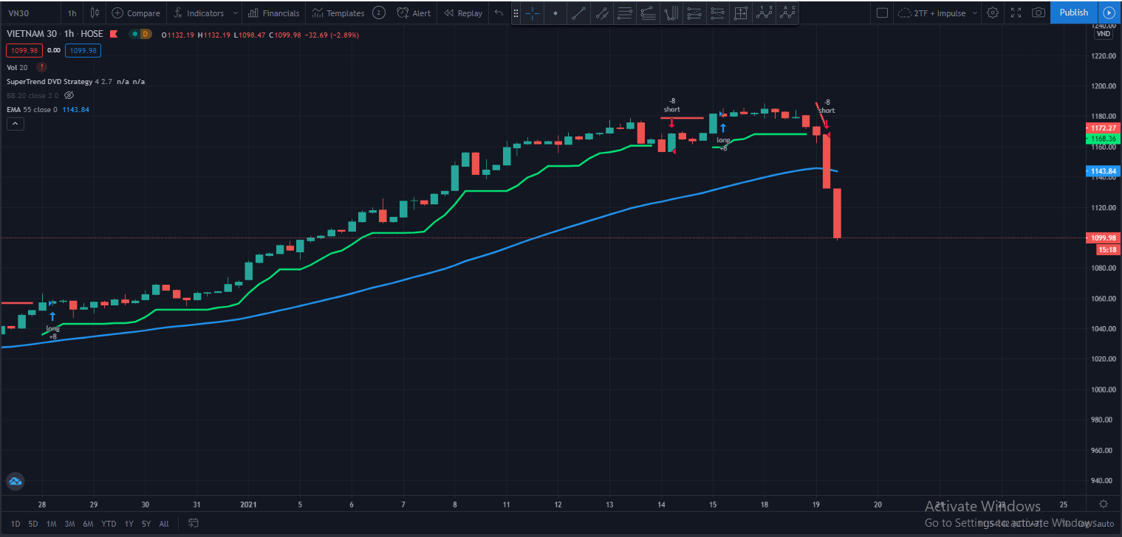The image size is (1122, 537).
Task: Click the Publish button
Action: coord(1073,13)
